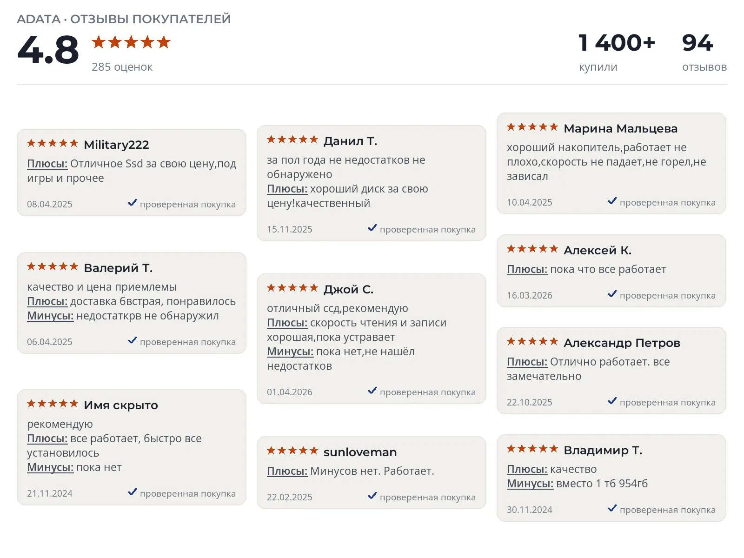Click the 1 400+ купили counter
Screen dimensions: 744x558
[x=617, y=53]
